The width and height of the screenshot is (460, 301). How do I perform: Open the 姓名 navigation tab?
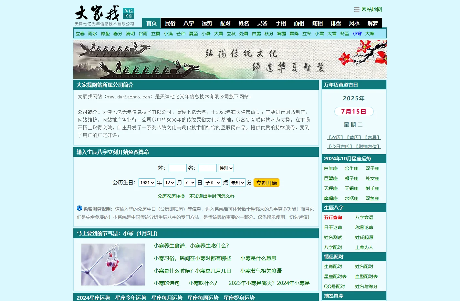tap(244, 23)
